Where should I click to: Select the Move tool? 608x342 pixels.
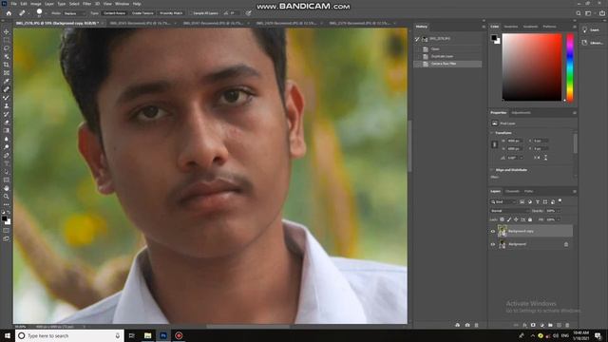click(x=7, y=31)
